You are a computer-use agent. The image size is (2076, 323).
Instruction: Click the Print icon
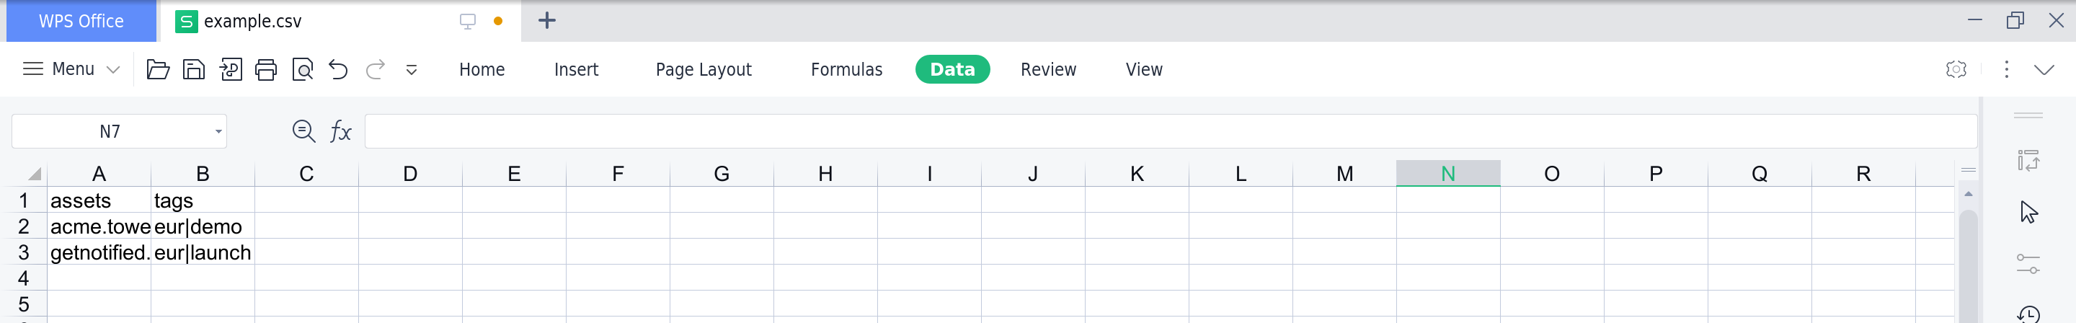266,69
